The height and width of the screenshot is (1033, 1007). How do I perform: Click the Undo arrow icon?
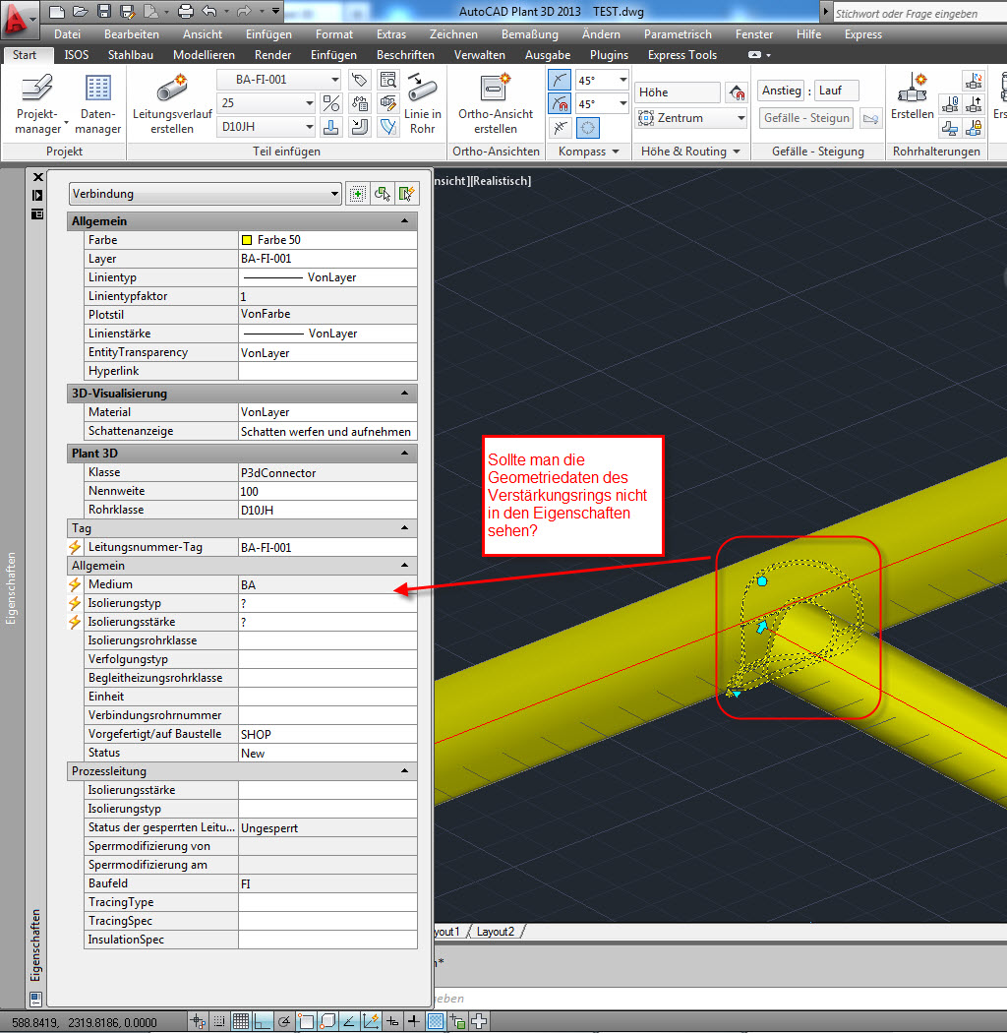(x=209, y=11)
